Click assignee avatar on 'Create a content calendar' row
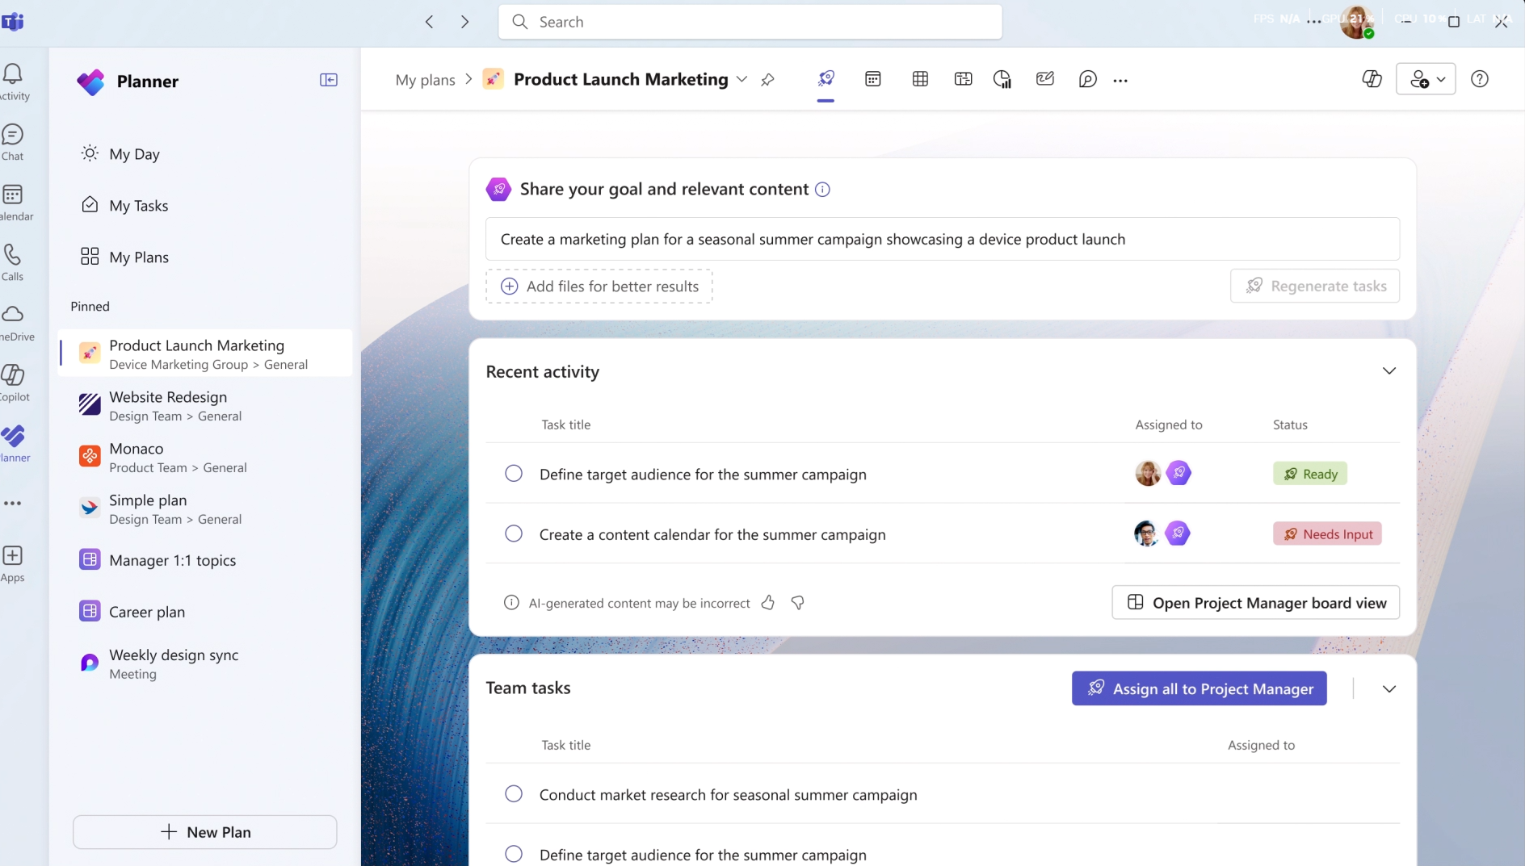This screenshot has height=866, width=1525. click(1146, 533)
